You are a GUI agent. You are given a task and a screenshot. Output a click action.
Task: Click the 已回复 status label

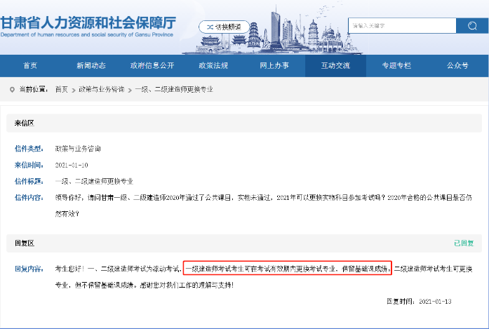(464, 243)
